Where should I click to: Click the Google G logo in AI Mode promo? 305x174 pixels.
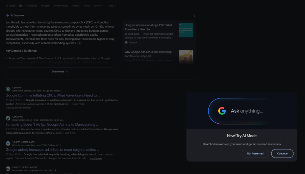point(222,111)
